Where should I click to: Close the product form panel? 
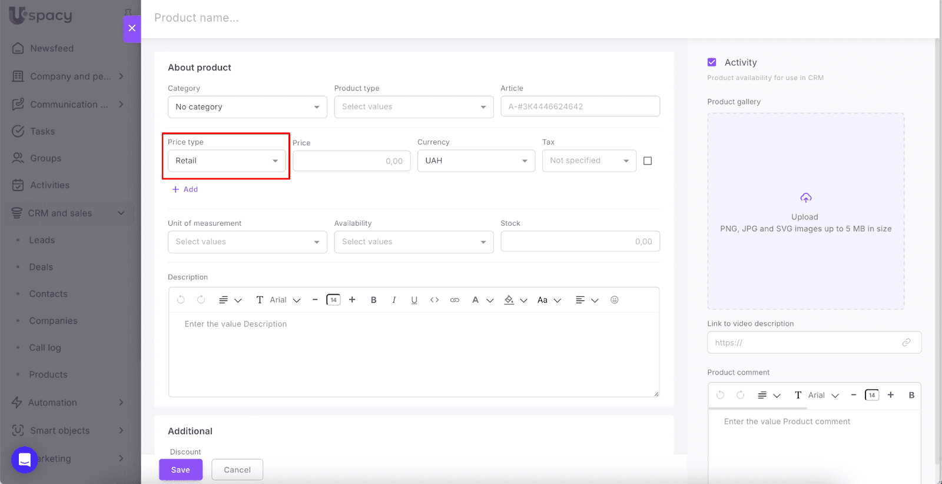132,28
